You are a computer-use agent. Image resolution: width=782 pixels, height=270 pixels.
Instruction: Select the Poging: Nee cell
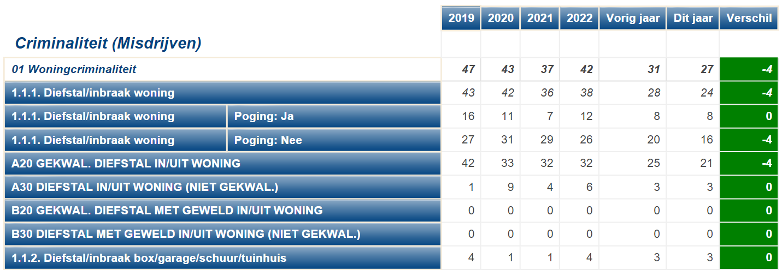tap(334, 140)
